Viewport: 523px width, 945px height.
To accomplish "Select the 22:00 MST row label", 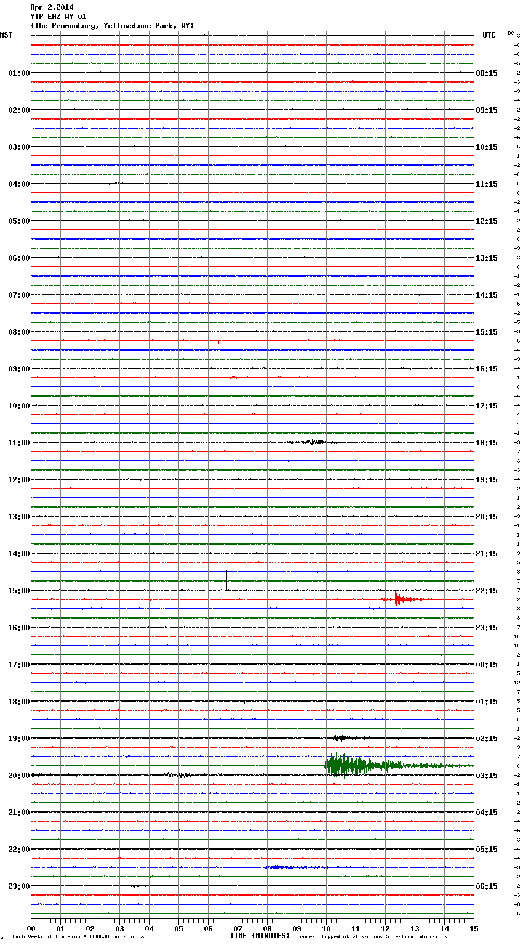I will (x=19, y=850).
